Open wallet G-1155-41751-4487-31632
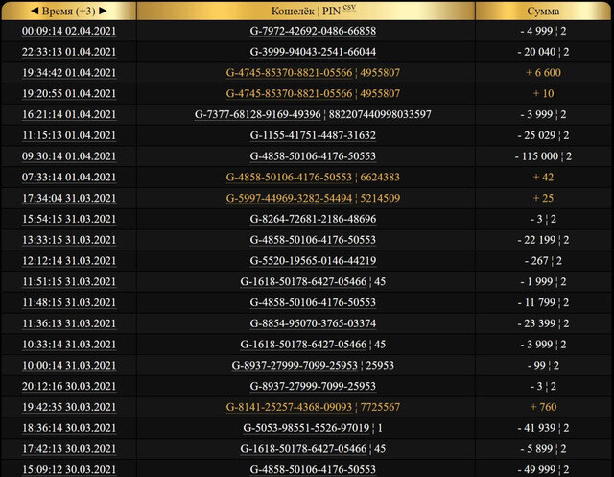This screenshot has height=477, width=614. click(313, 135)
